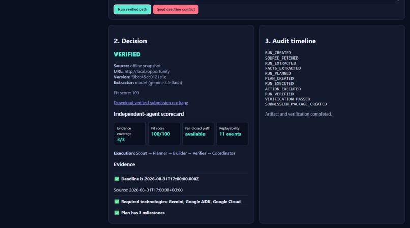The image size is (410, 228).
Task: Click the 2. Decision heading
Action: point(131,41)
